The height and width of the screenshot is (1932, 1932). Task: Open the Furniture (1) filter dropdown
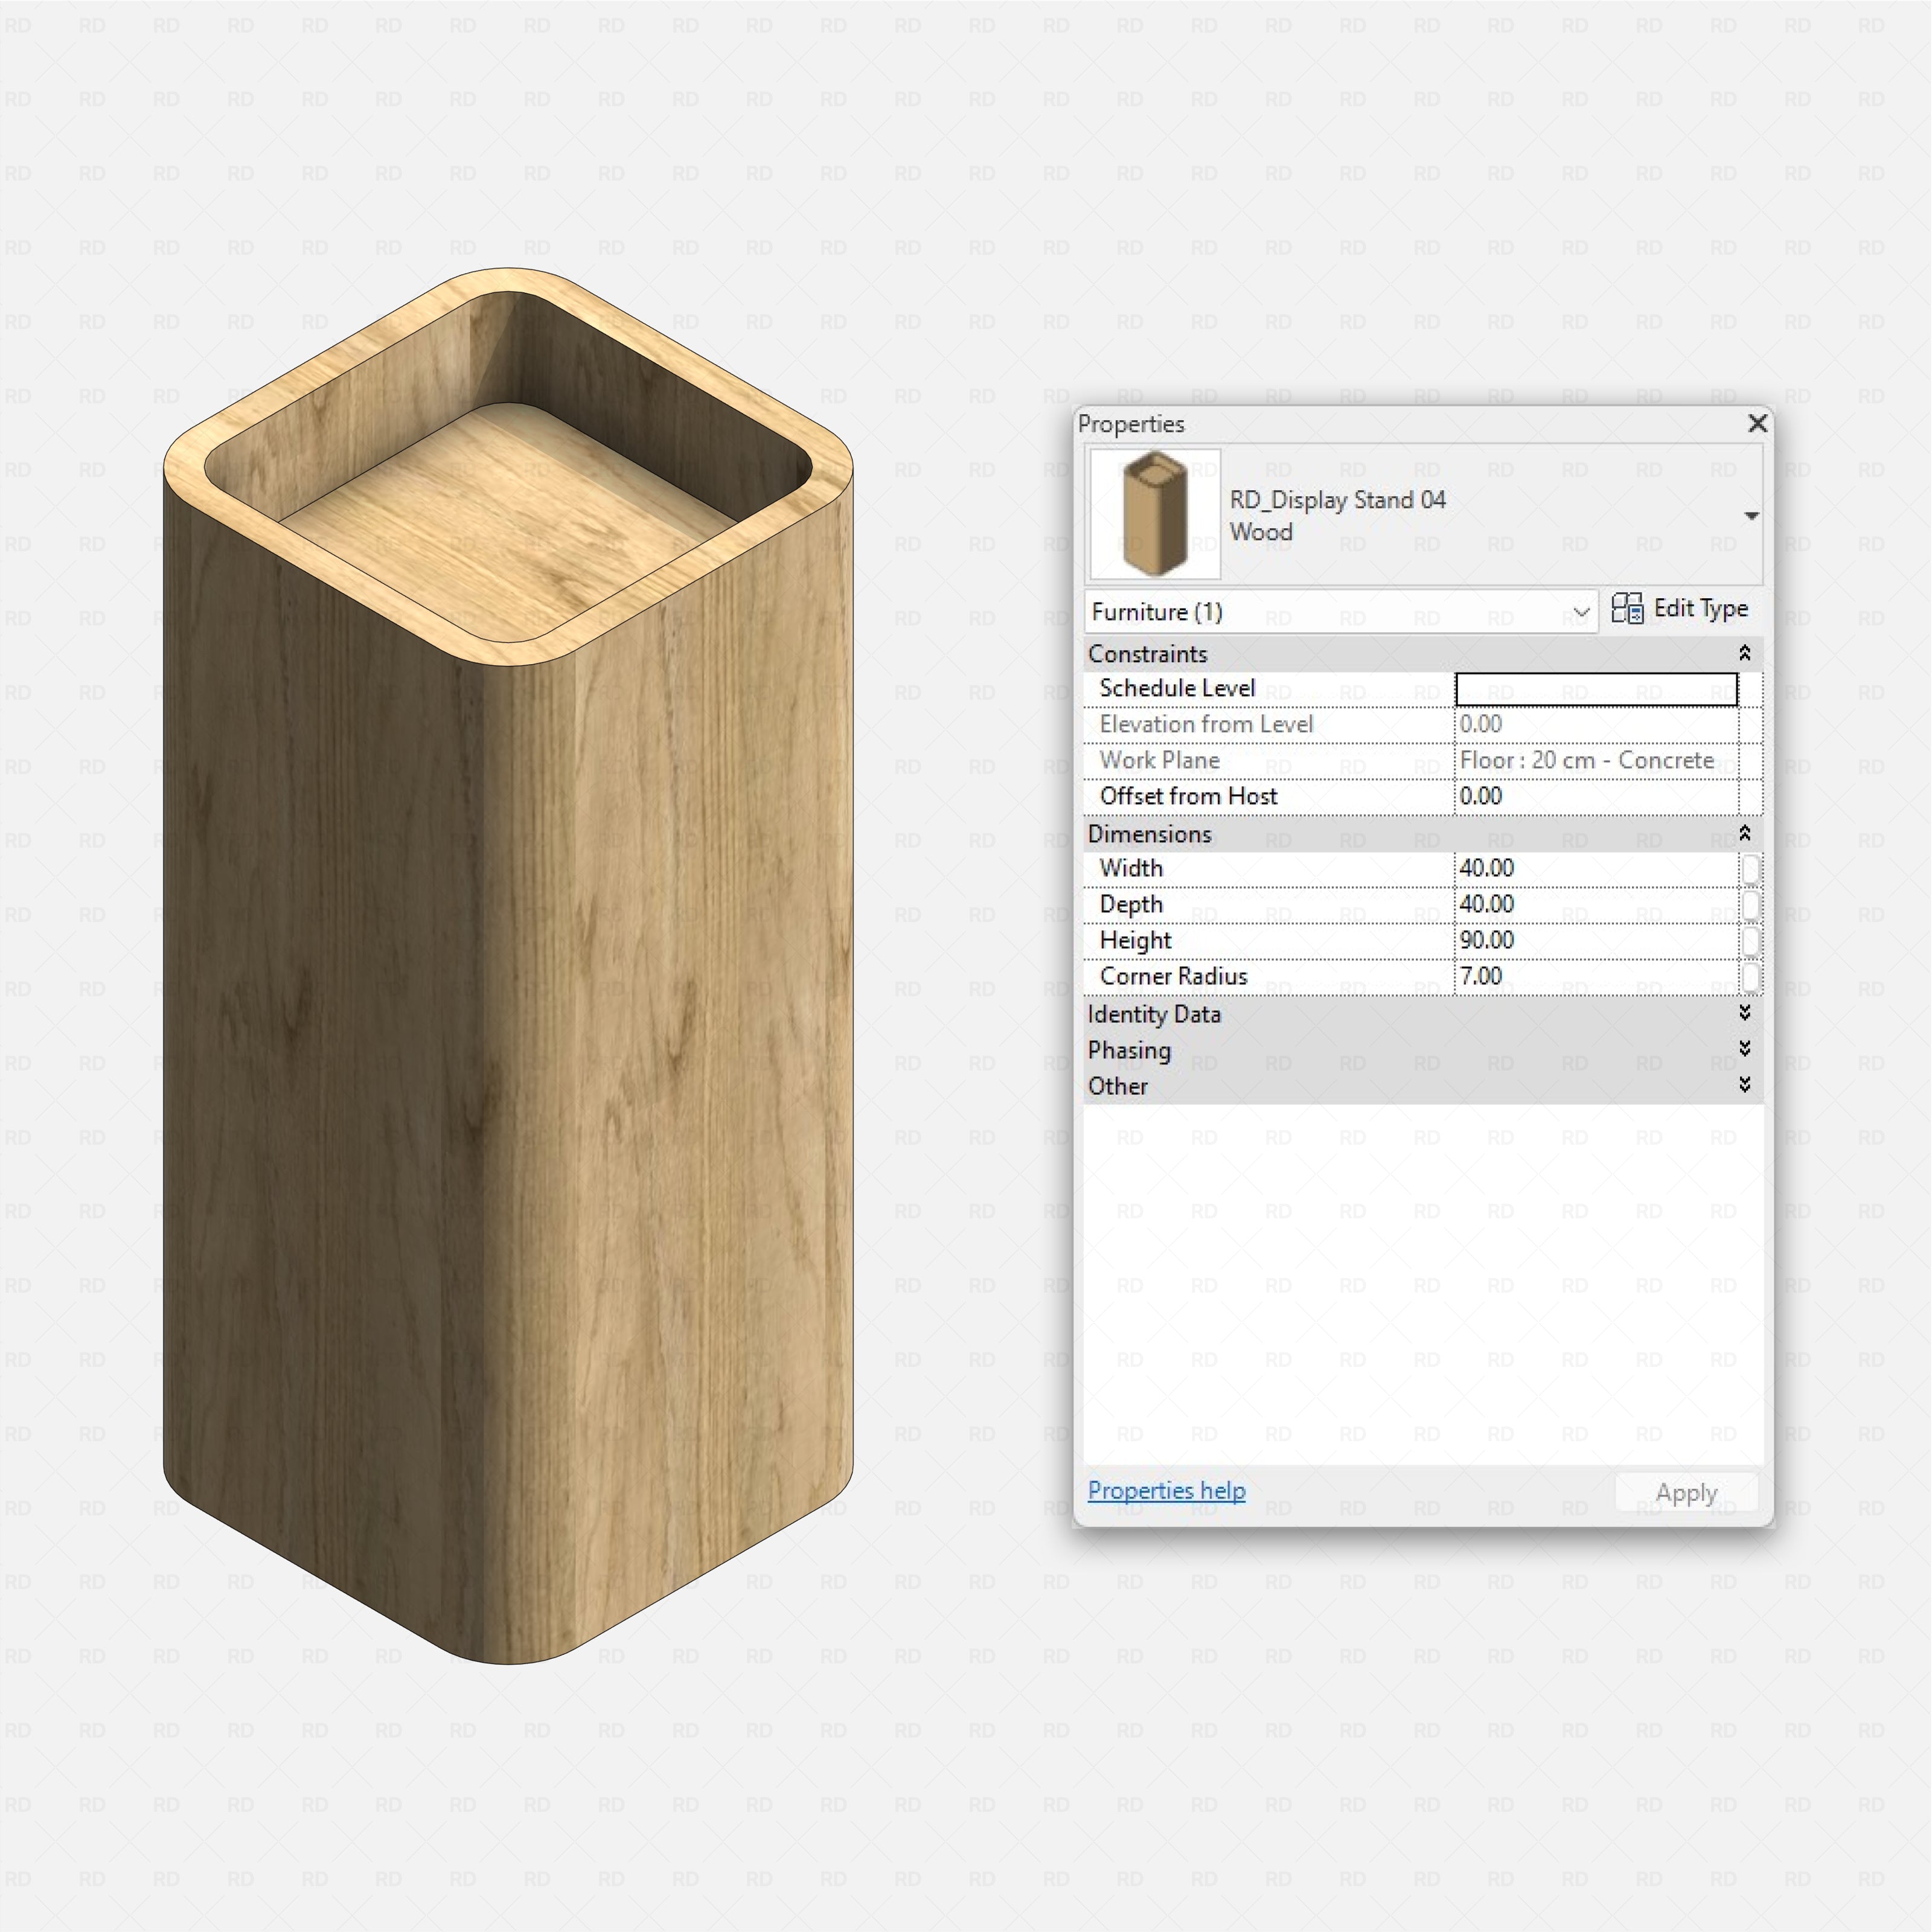pos(1341,612)
